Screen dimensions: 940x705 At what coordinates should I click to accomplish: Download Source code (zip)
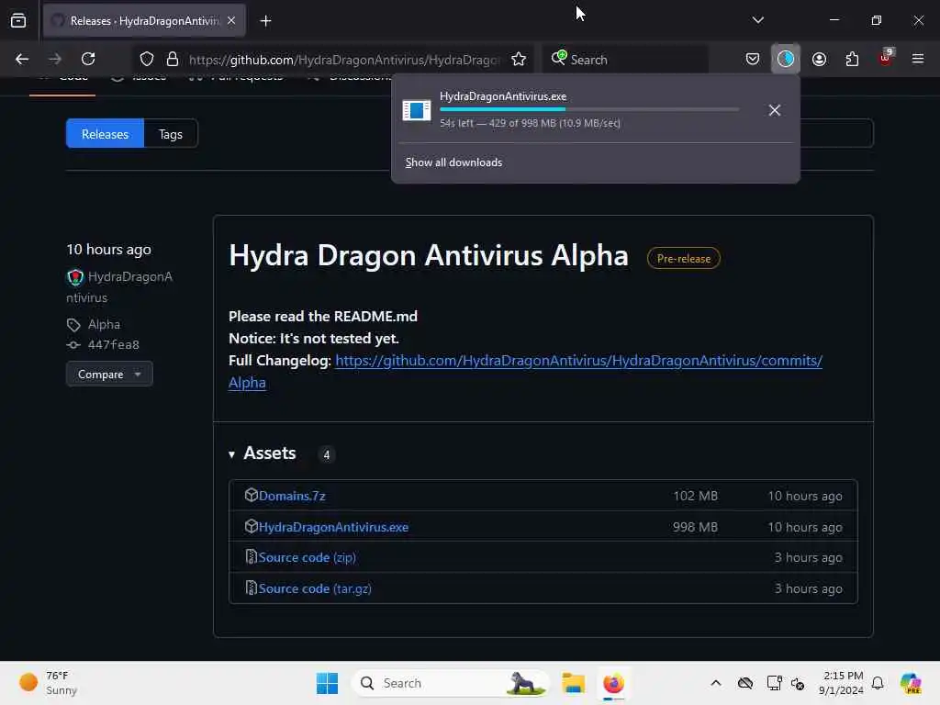point(307,557)
